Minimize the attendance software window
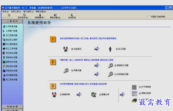Image resolution: width=173 pixels, height=111 pixels. coord(167,8)
